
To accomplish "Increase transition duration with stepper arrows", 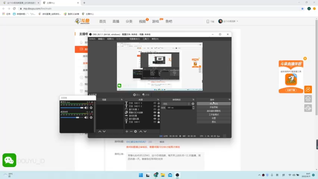I will click(193, 107).
